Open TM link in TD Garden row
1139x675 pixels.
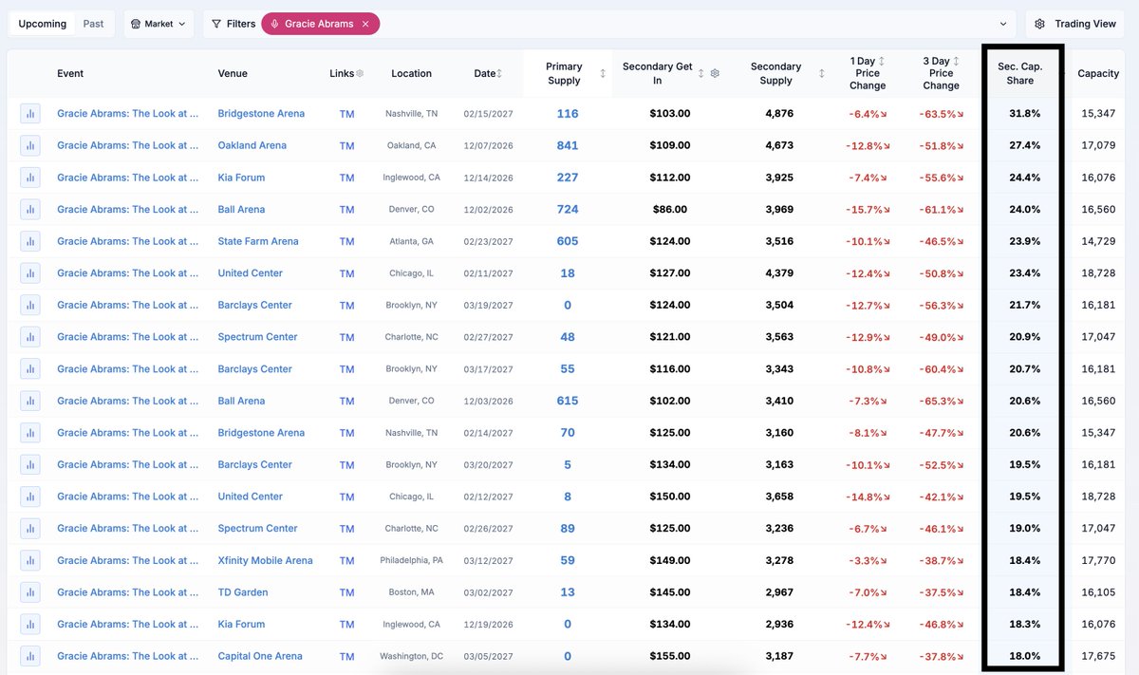[346, 592]
